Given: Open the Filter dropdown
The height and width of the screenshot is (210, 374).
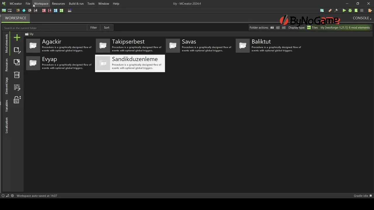Looking at the screenshot, I should tap(93, 27).
